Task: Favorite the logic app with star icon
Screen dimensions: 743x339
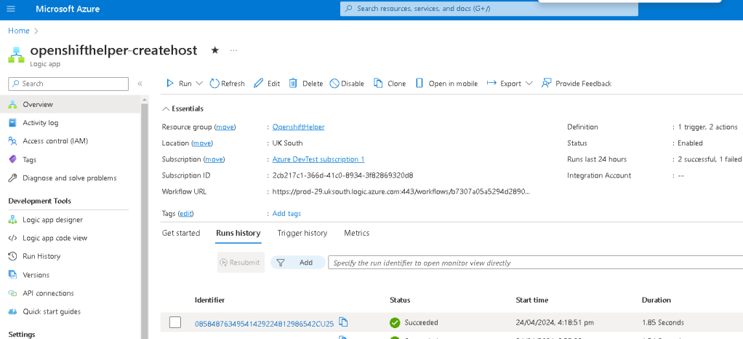Action: coord(214,50)
